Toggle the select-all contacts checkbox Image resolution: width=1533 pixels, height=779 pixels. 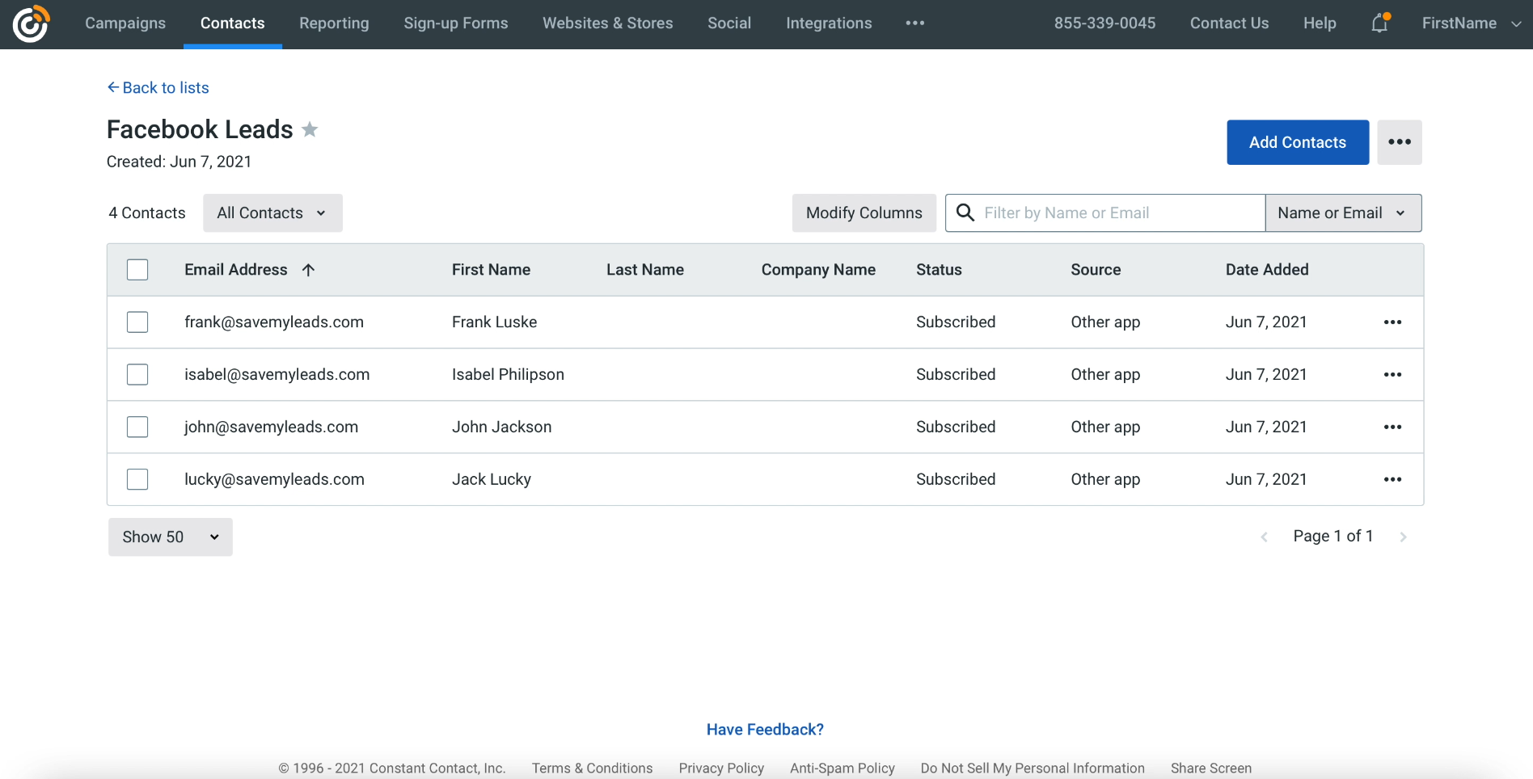137,270
